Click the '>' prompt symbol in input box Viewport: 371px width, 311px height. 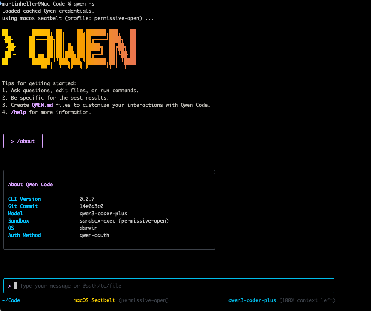[x=9, y=286]
